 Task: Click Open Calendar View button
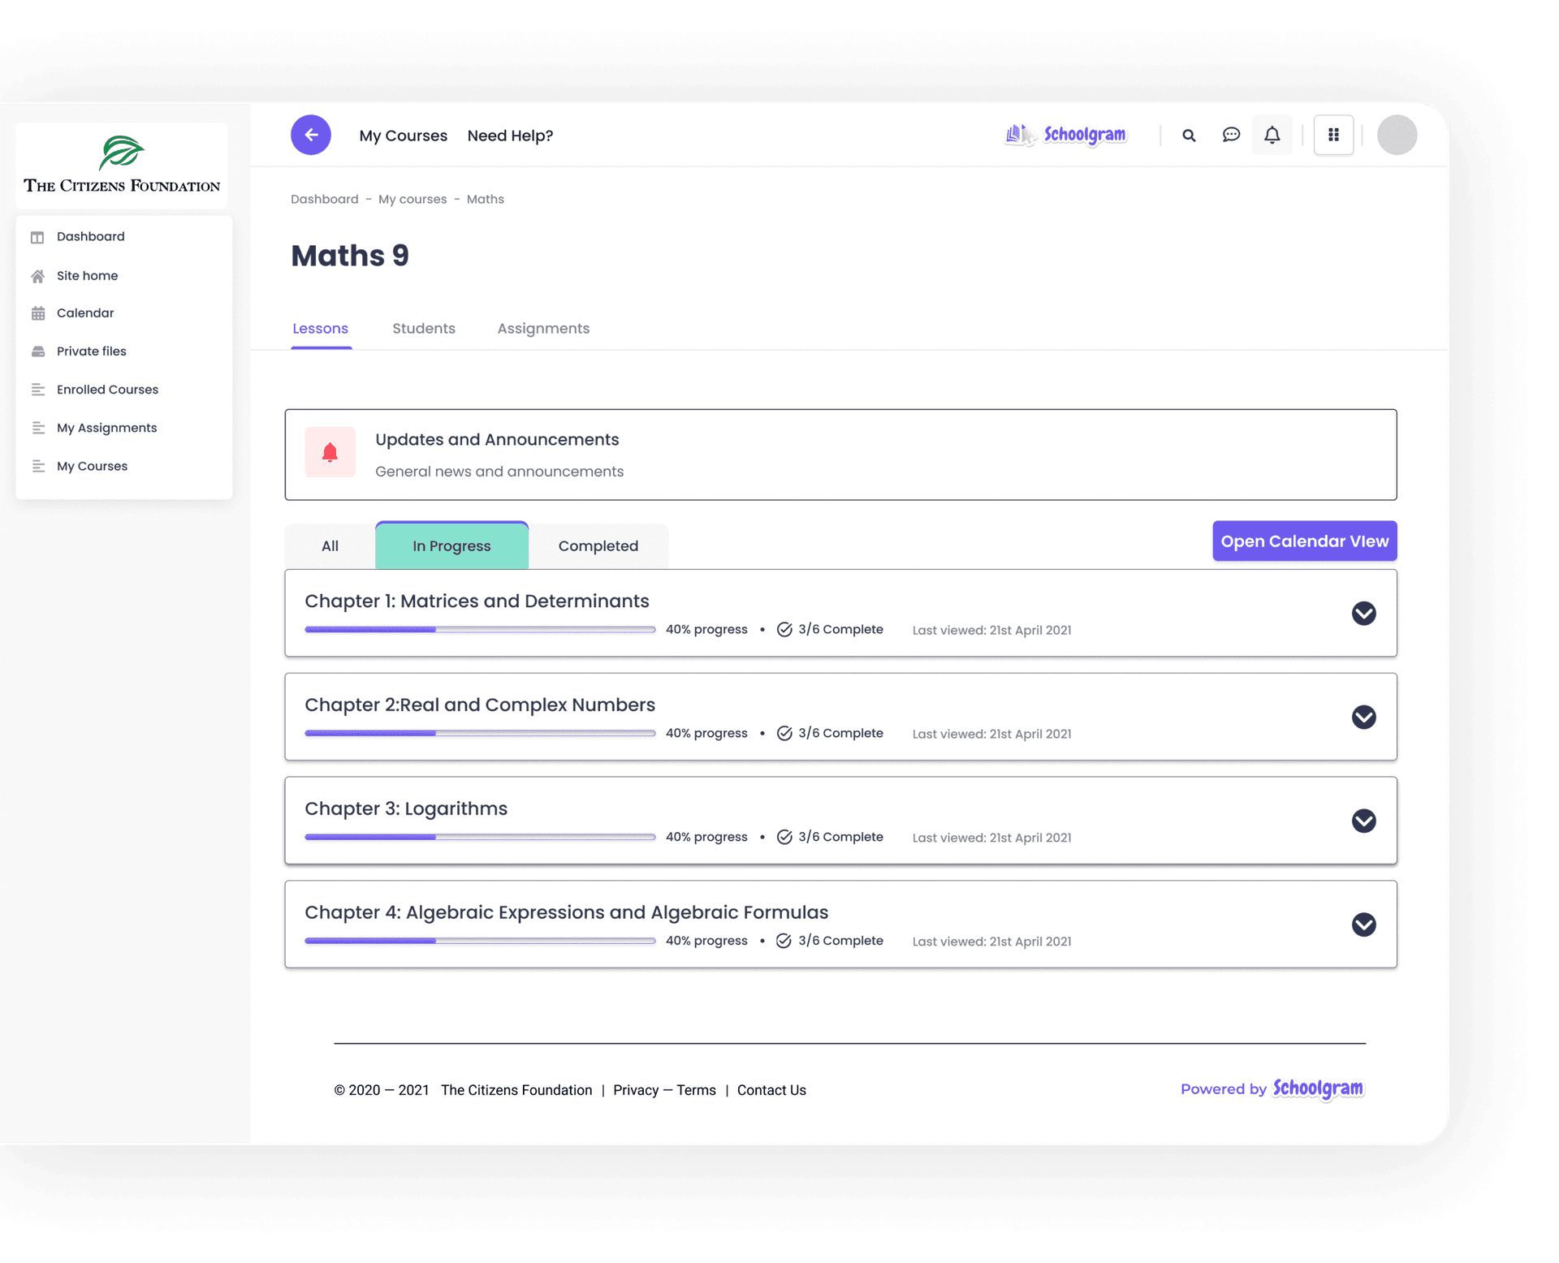click(x=1304, y=541)
